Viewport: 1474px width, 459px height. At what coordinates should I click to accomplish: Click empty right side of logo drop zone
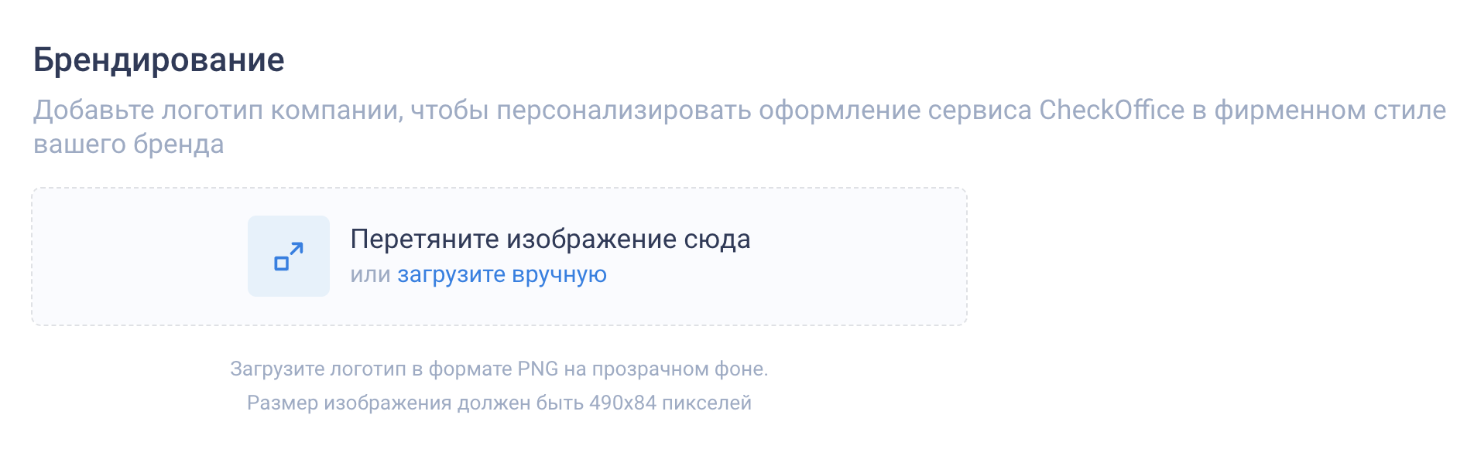point(859,257)
